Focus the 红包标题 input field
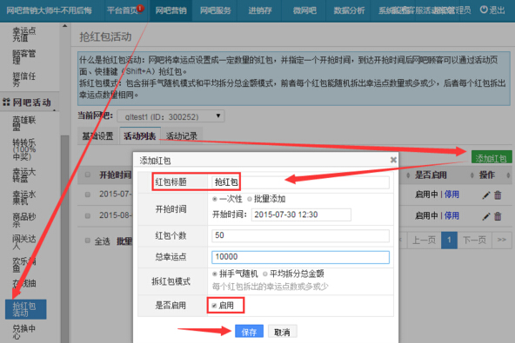The width and height of the screenshot is (515, 343). [x=300, y=182]
